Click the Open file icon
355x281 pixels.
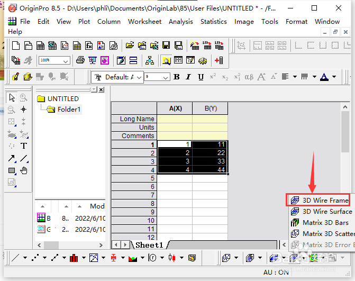click(130, 46)
